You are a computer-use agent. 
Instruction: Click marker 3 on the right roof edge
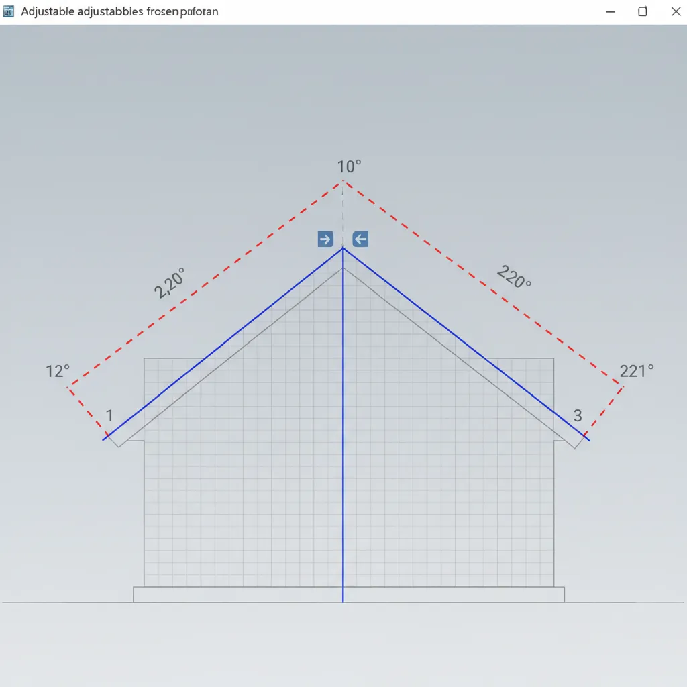(x=576, y=415)
